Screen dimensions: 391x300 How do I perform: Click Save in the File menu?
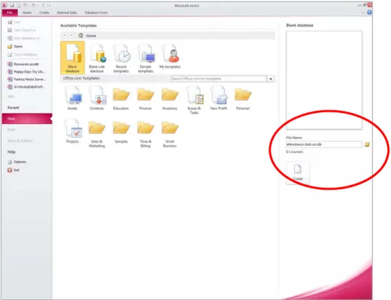15,22
